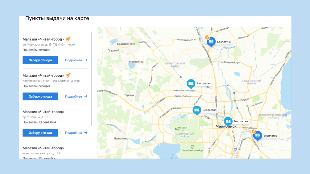Click the book marker near Копейское ш. on the map
Viewport: 310px width, 174px height.
click(x=258, y=136)
